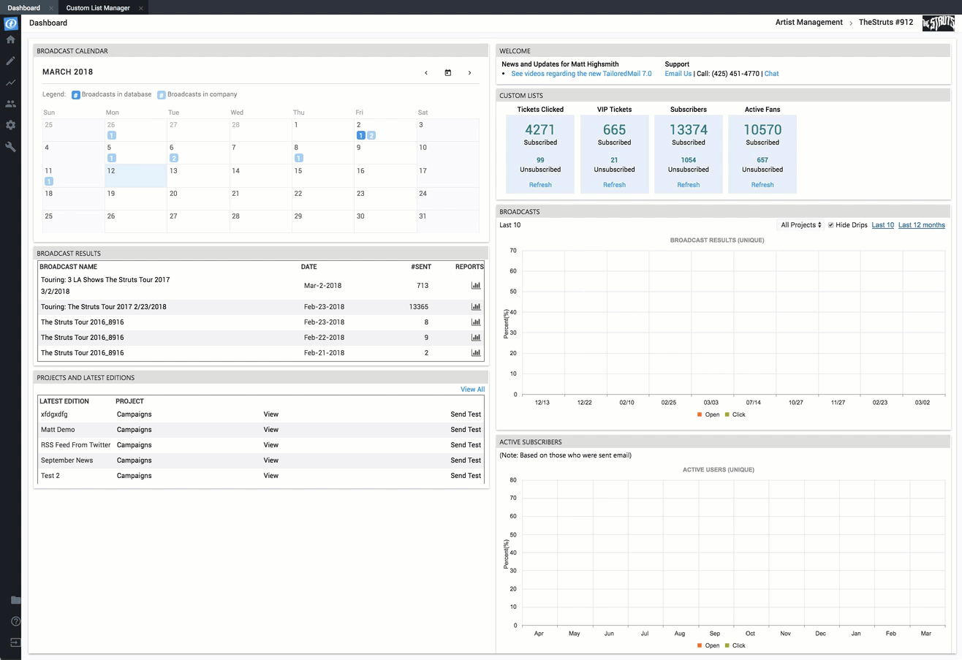The height and width of the screenshot is (660, 962).
Task: Click the #SENT column header
Action: [421, 267]
